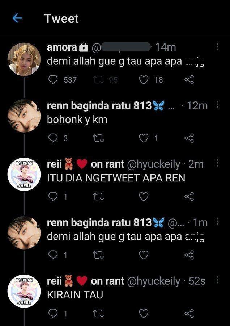Share amora's tweet

(x=189, y=80)
